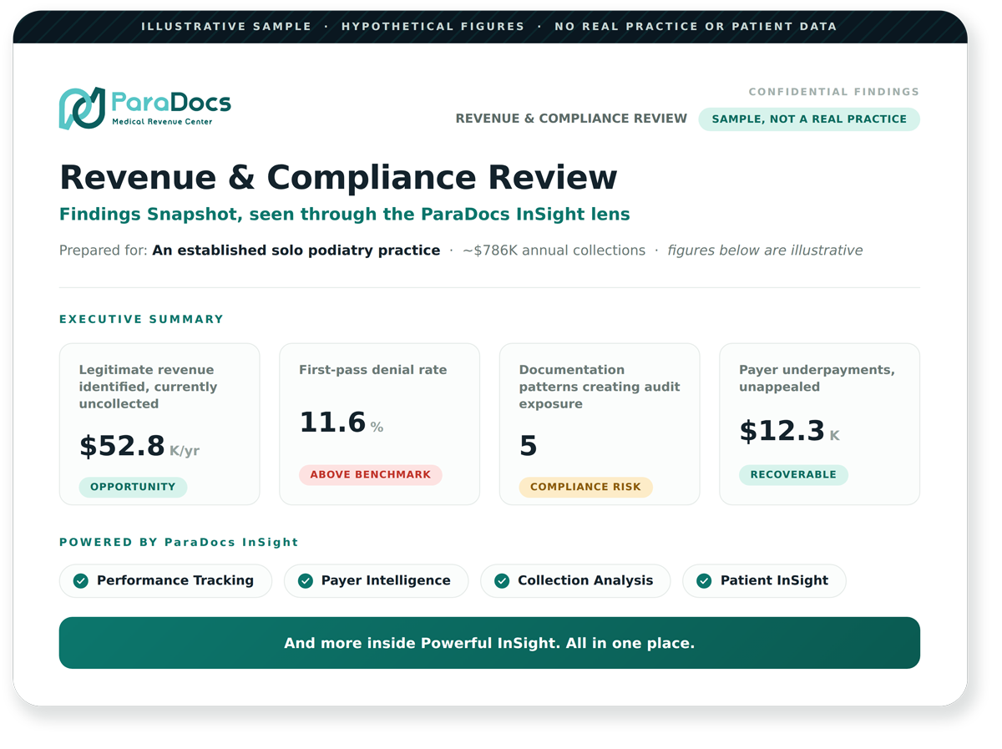
Task: Click the ABOVE BENCHMARK badge
Action: tap(371, 474)
